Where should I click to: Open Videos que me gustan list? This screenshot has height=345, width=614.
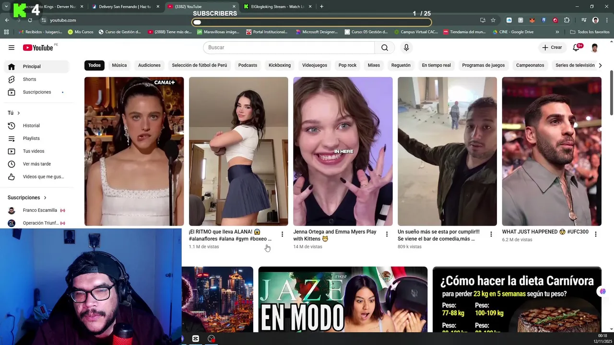(36, 177)
